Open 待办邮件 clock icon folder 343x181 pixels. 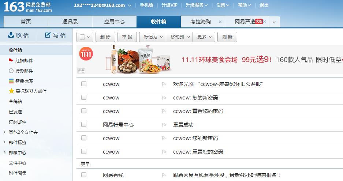pos(11,71)
